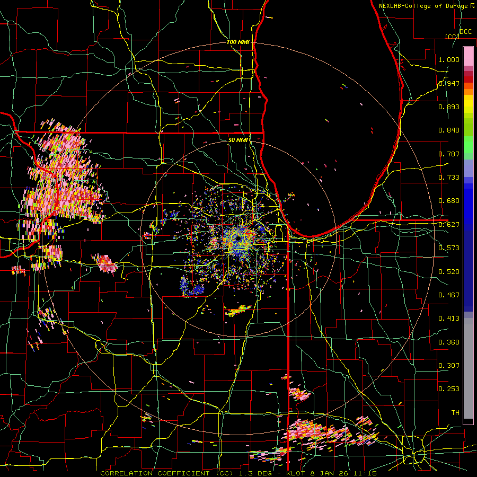The width and height of the screenshot is (477, 477).
Task: Click the 0.307 scale value
Action: [x=449, y=366]
